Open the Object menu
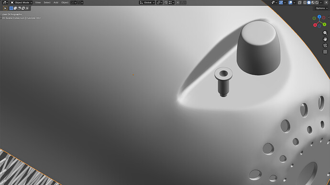The image size is (330, 185). tap(65, 2)
